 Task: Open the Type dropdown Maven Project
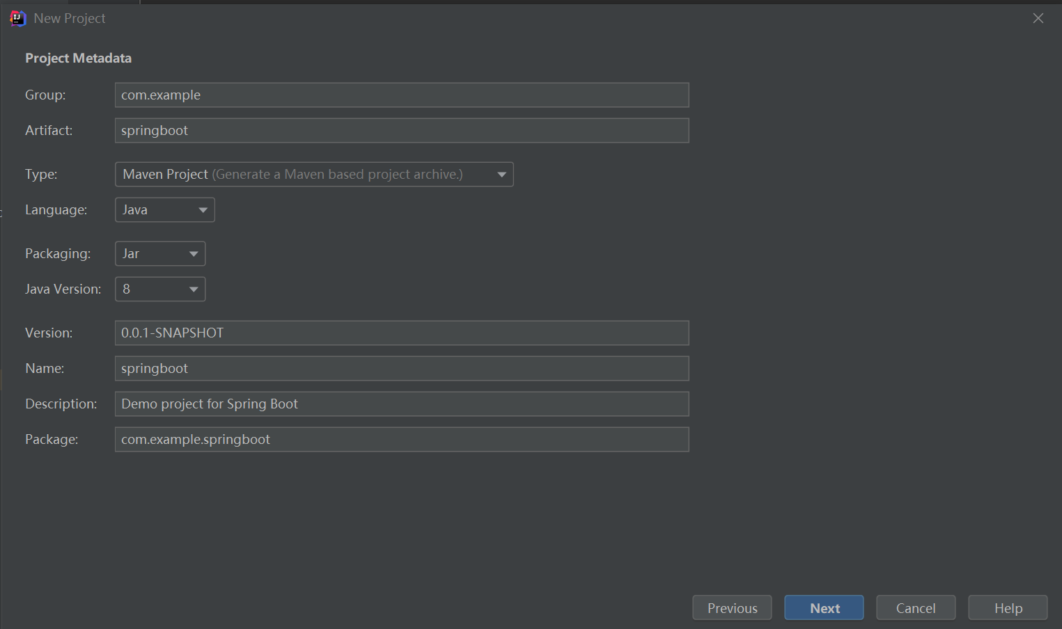pos(314,175)
